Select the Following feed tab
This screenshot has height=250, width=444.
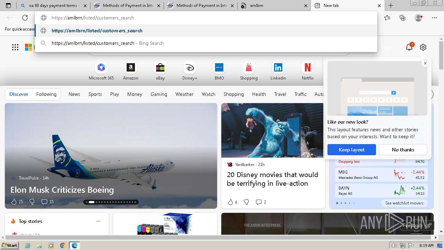46,94
